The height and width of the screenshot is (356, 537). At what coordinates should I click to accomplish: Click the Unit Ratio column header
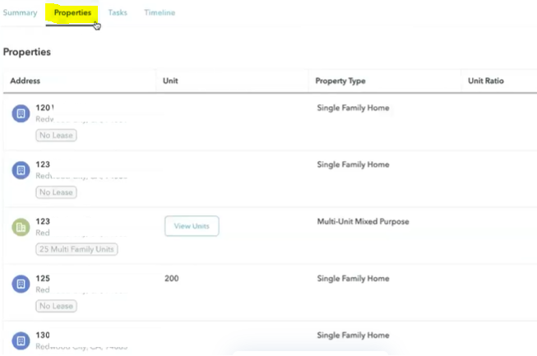tap(485, 81)
